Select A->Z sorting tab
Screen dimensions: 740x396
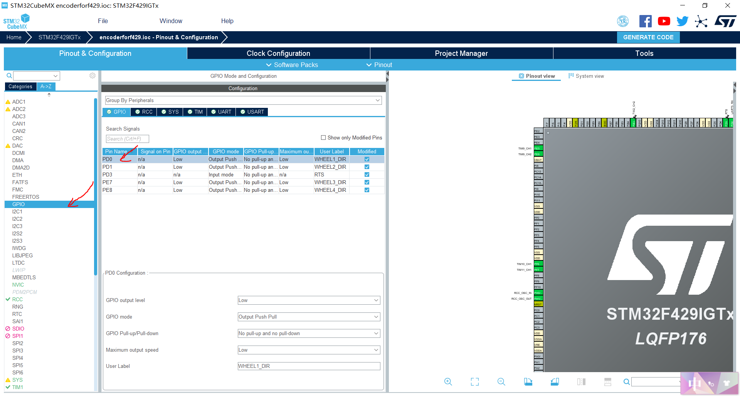tap(46, 86)
